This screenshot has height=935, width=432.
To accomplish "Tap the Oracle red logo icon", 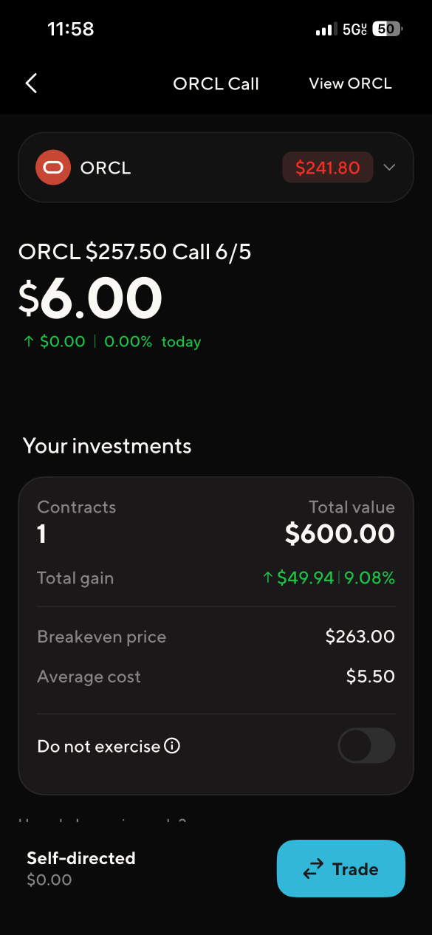I will point(53,168).
